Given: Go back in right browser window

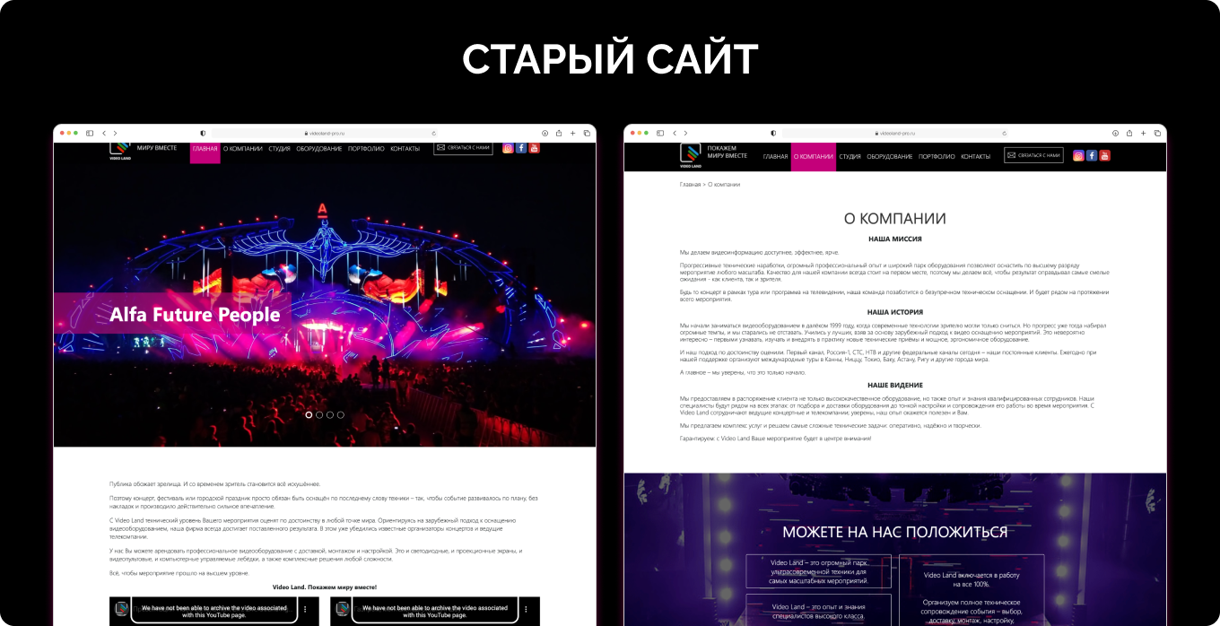Looking at the screenshot, I should click(675, 133).
